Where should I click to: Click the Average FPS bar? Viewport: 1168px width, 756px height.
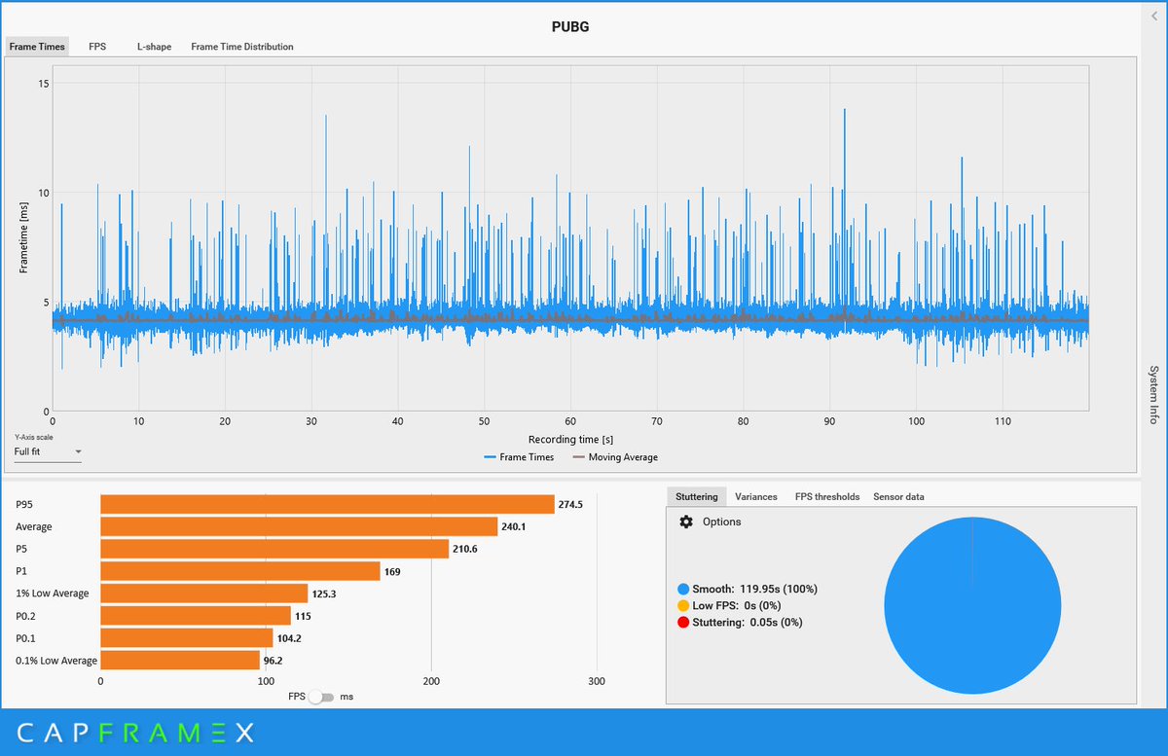pyautogui.click(x=299, y=526)
